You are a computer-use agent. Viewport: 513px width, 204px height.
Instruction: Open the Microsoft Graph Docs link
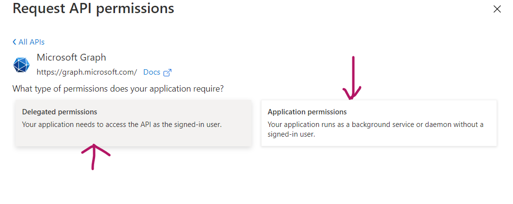pos(152,72)
